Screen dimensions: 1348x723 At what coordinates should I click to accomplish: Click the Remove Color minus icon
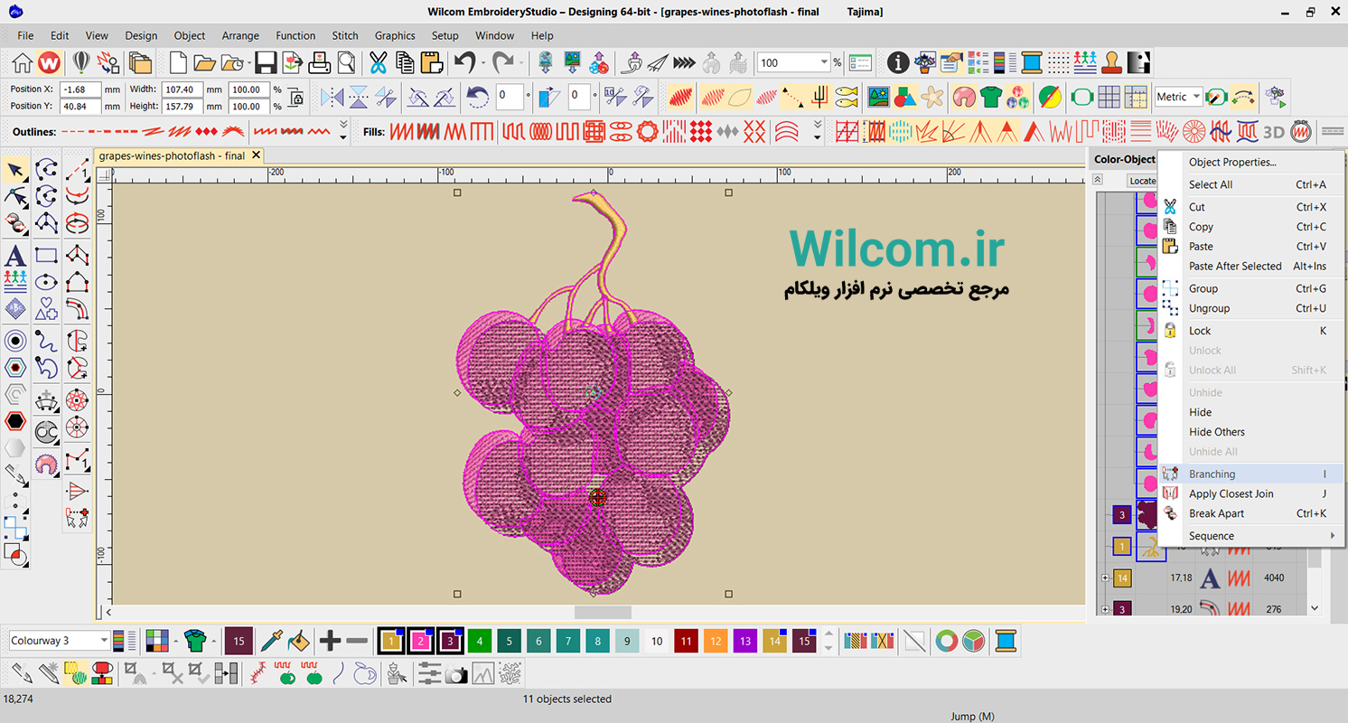pyautogui.click(x=357, y=641)
